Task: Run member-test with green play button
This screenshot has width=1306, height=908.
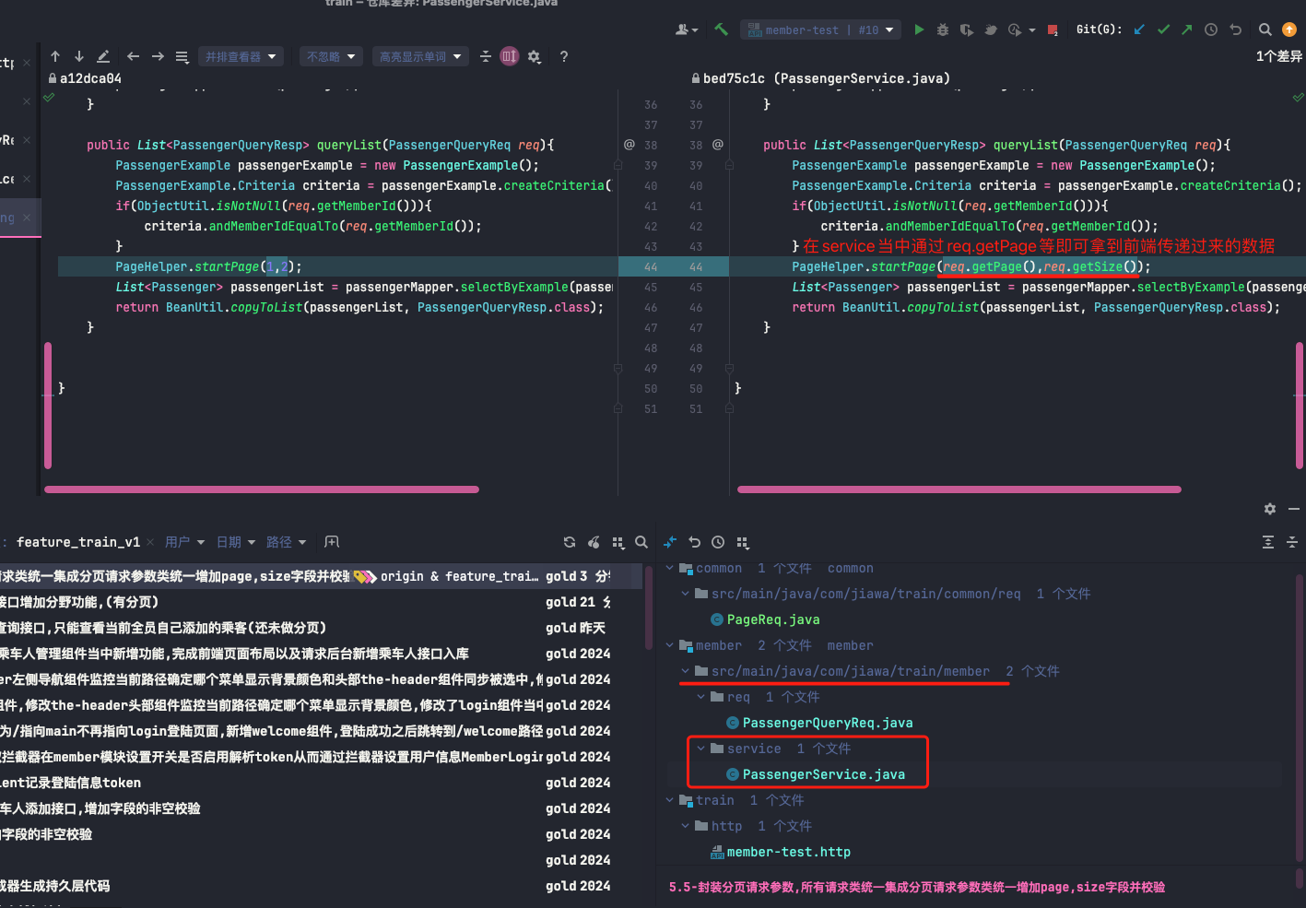Action: click(919, 29)
